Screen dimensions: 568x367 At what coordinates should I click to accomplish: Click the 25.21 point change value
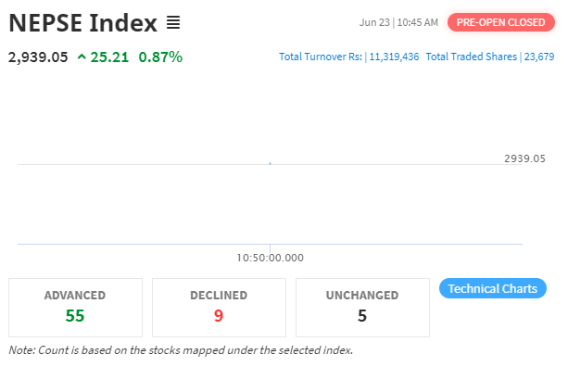(x=109, y=57)
